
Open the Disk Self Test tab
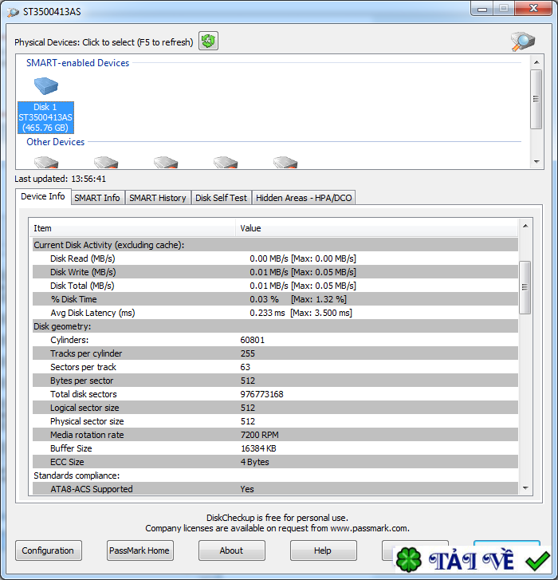221,198
